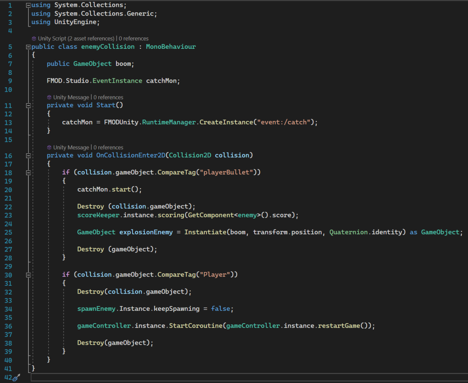Collapse the Player tag if block
Image resolution: width=468 pixels, height=383 pixels.
pyautogui.click(x=29, y=275)
